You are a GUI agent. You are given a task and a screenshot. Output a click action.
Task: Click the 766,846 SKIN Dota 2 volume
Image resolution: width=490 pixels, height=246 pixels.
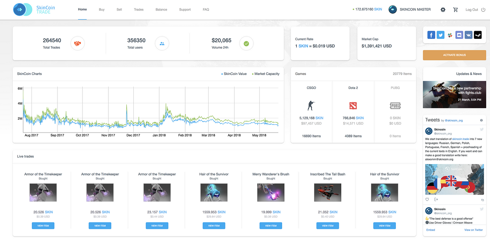pyautogui.click(x=353, y=118)
